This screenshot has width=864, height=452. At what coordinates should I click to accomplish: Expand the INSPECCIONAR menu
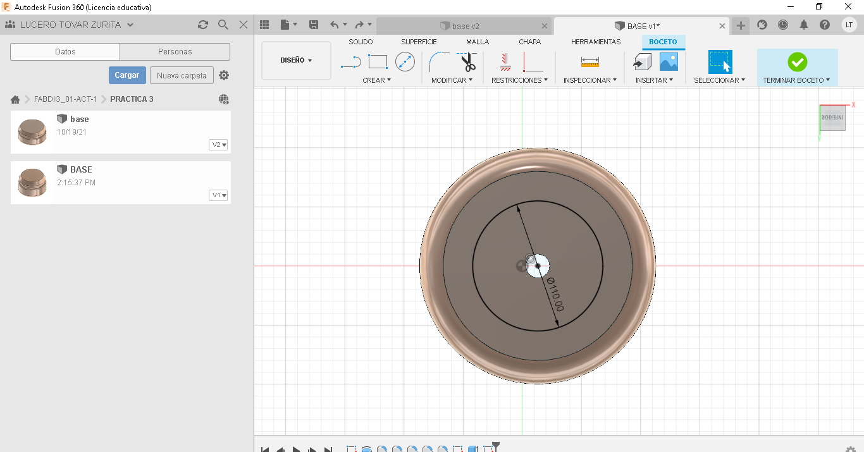[x=590, y=80]
